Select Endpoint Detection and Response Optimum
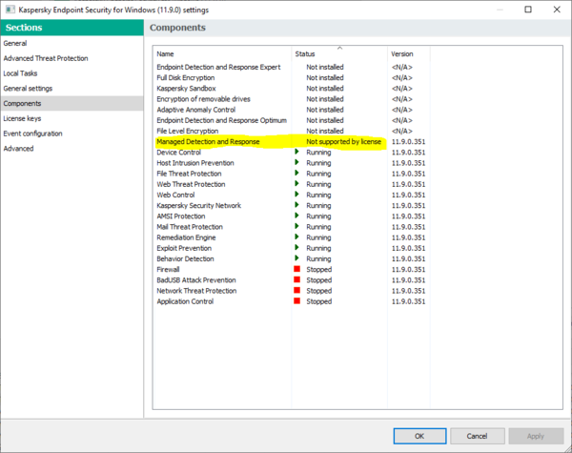 pyautogui.click(x=221, y=120)
